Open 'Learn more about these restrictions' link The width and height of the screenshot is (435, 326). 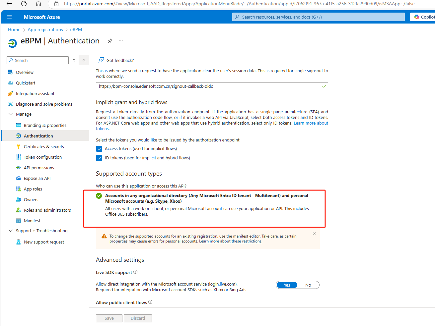click(x=231, y=241)
